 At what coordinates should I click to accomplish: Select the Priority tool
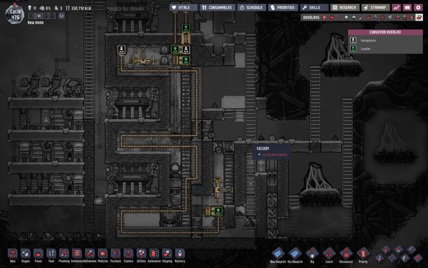[x=363, y=254]
